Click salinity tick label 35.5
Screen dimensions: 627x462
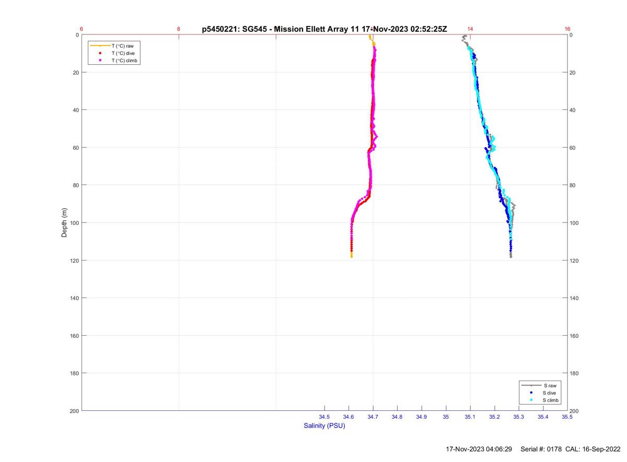567,417
